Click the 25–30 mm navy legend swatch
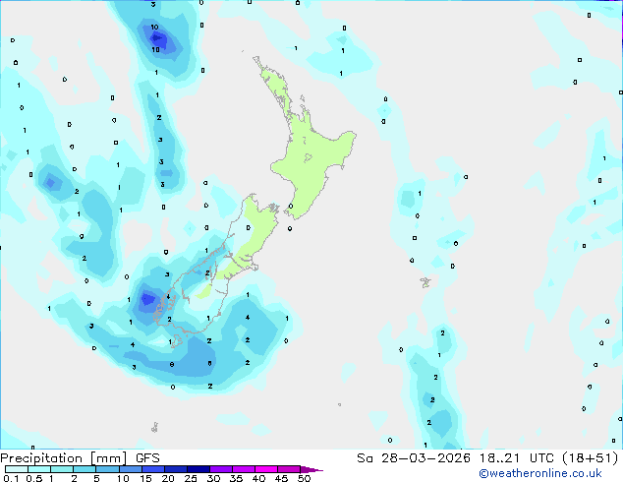623x482 pixels. click(198, 469)
